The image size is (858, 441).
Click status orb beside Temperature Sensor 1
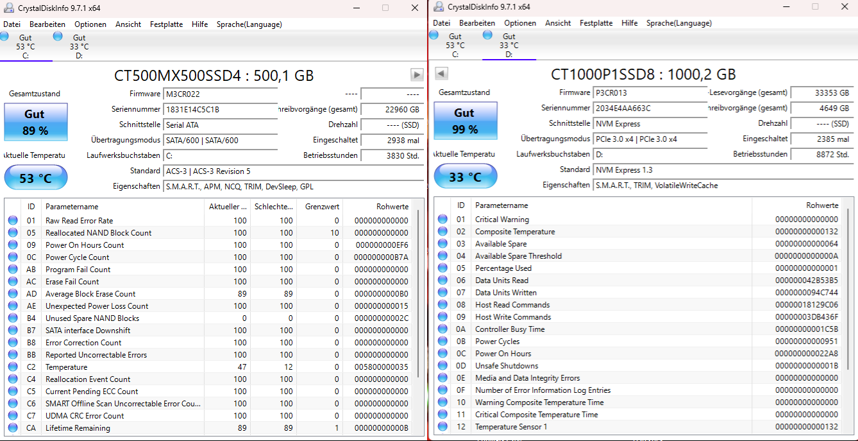click(x=442, y=426)
